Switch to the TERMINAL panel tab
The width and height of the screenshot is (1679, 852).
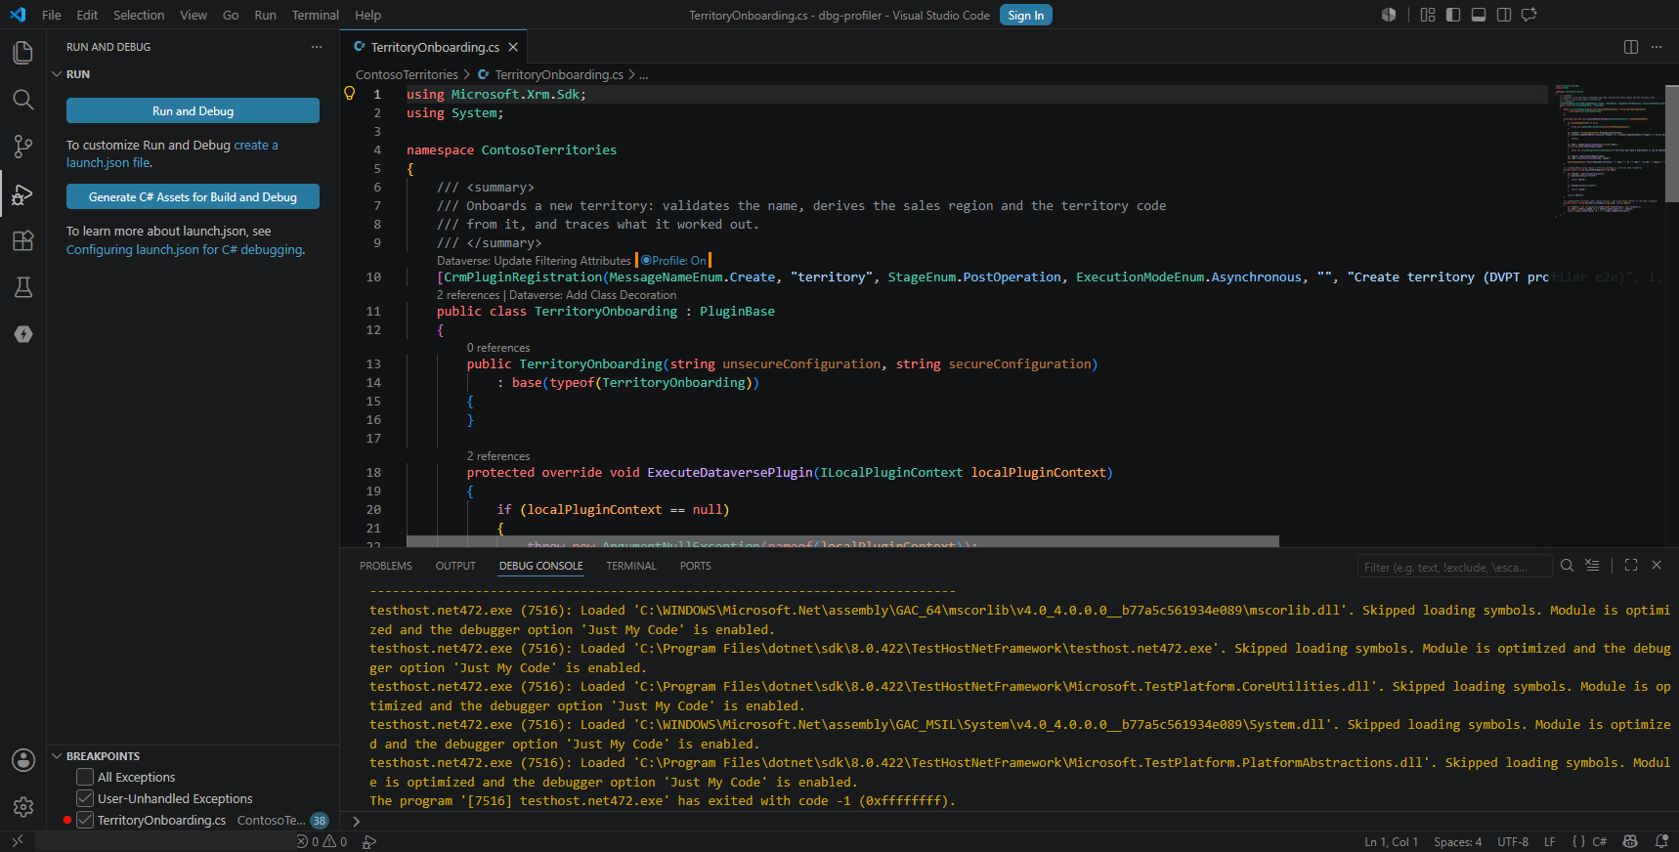coord(631,566)
